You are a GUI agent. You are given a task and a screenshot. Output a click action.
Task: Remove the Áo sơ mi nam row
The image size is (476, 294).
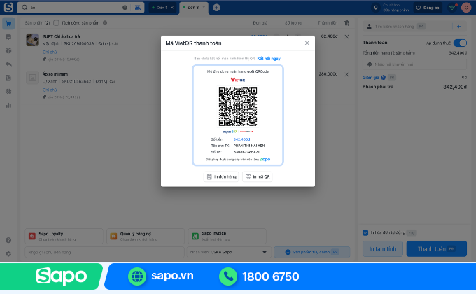tap(346, 74)
